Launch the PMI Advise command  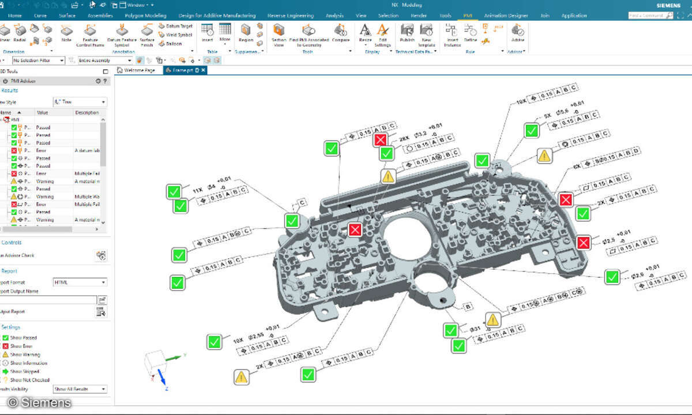click(x=517, y=33)
